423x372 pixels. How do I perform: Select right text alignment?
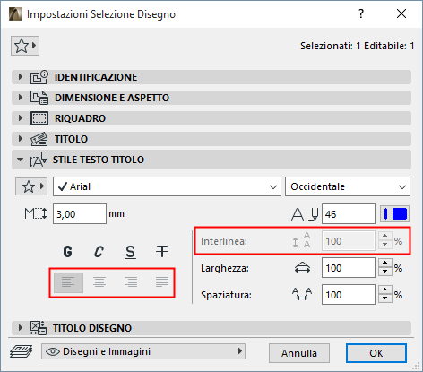[131, 282]
